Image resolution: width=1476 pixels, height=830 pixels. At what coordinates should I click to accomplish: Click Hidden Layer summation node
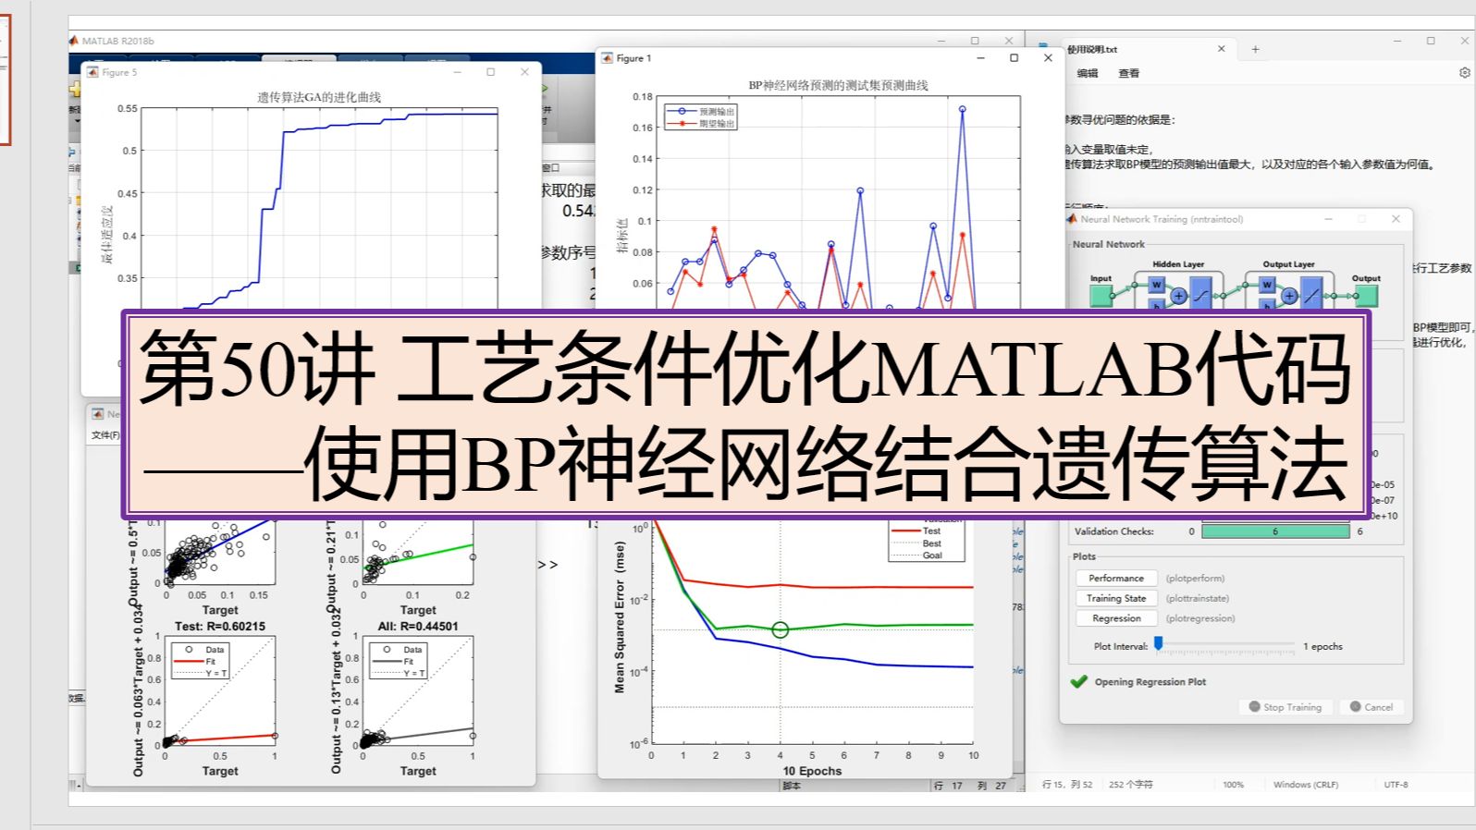point(1179,297)
